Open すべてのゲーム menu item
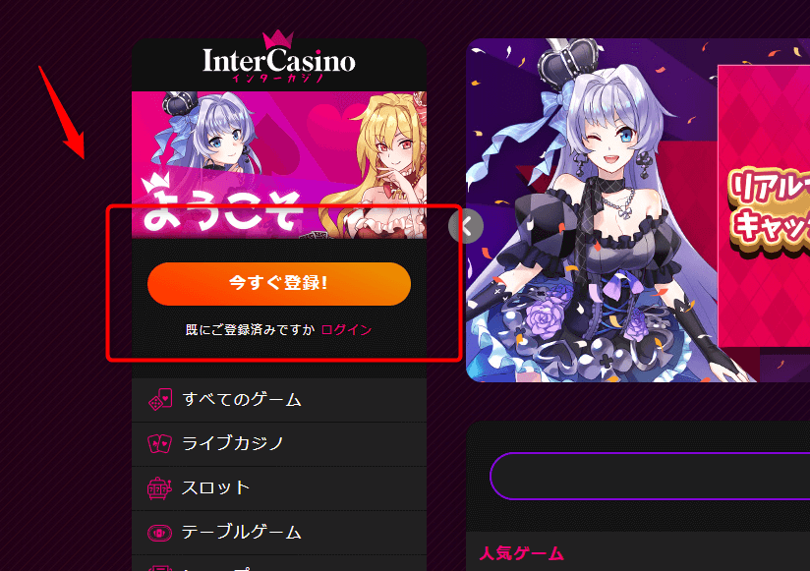Viewport: 810px width, 571px height. [279, 400]
